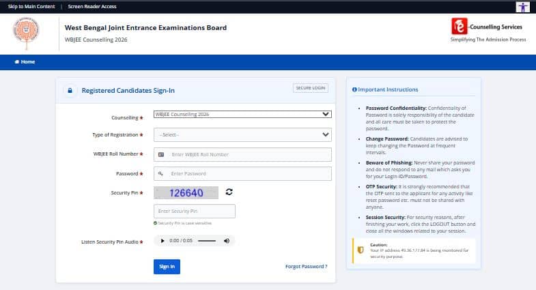Click the 'Important Instructions' heading
The height and width of the screenshot is (290, 536).
[x=388, y=89]
